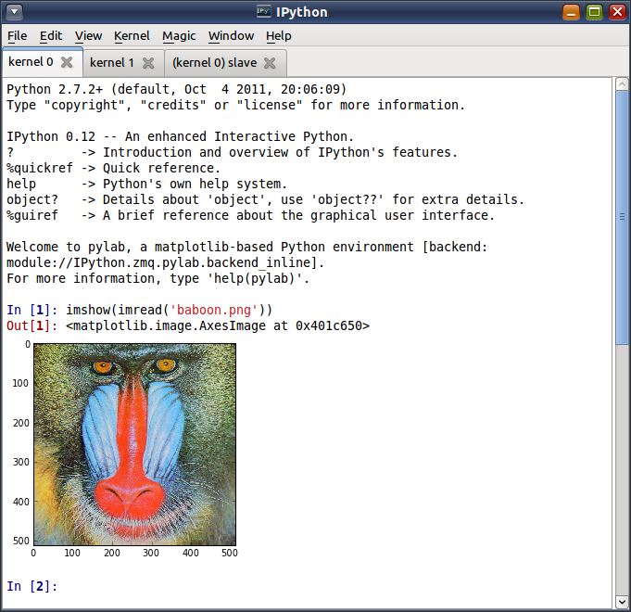Viewport: 631px width, 612px height.
Task: Switch to the kernel 1 tab
Action: [x=111, y=63]
